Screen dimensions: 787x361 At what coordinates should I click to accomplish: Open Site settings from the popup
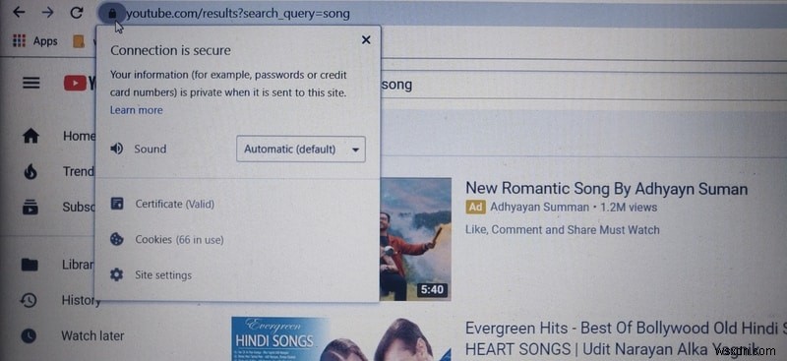(163, 275)
